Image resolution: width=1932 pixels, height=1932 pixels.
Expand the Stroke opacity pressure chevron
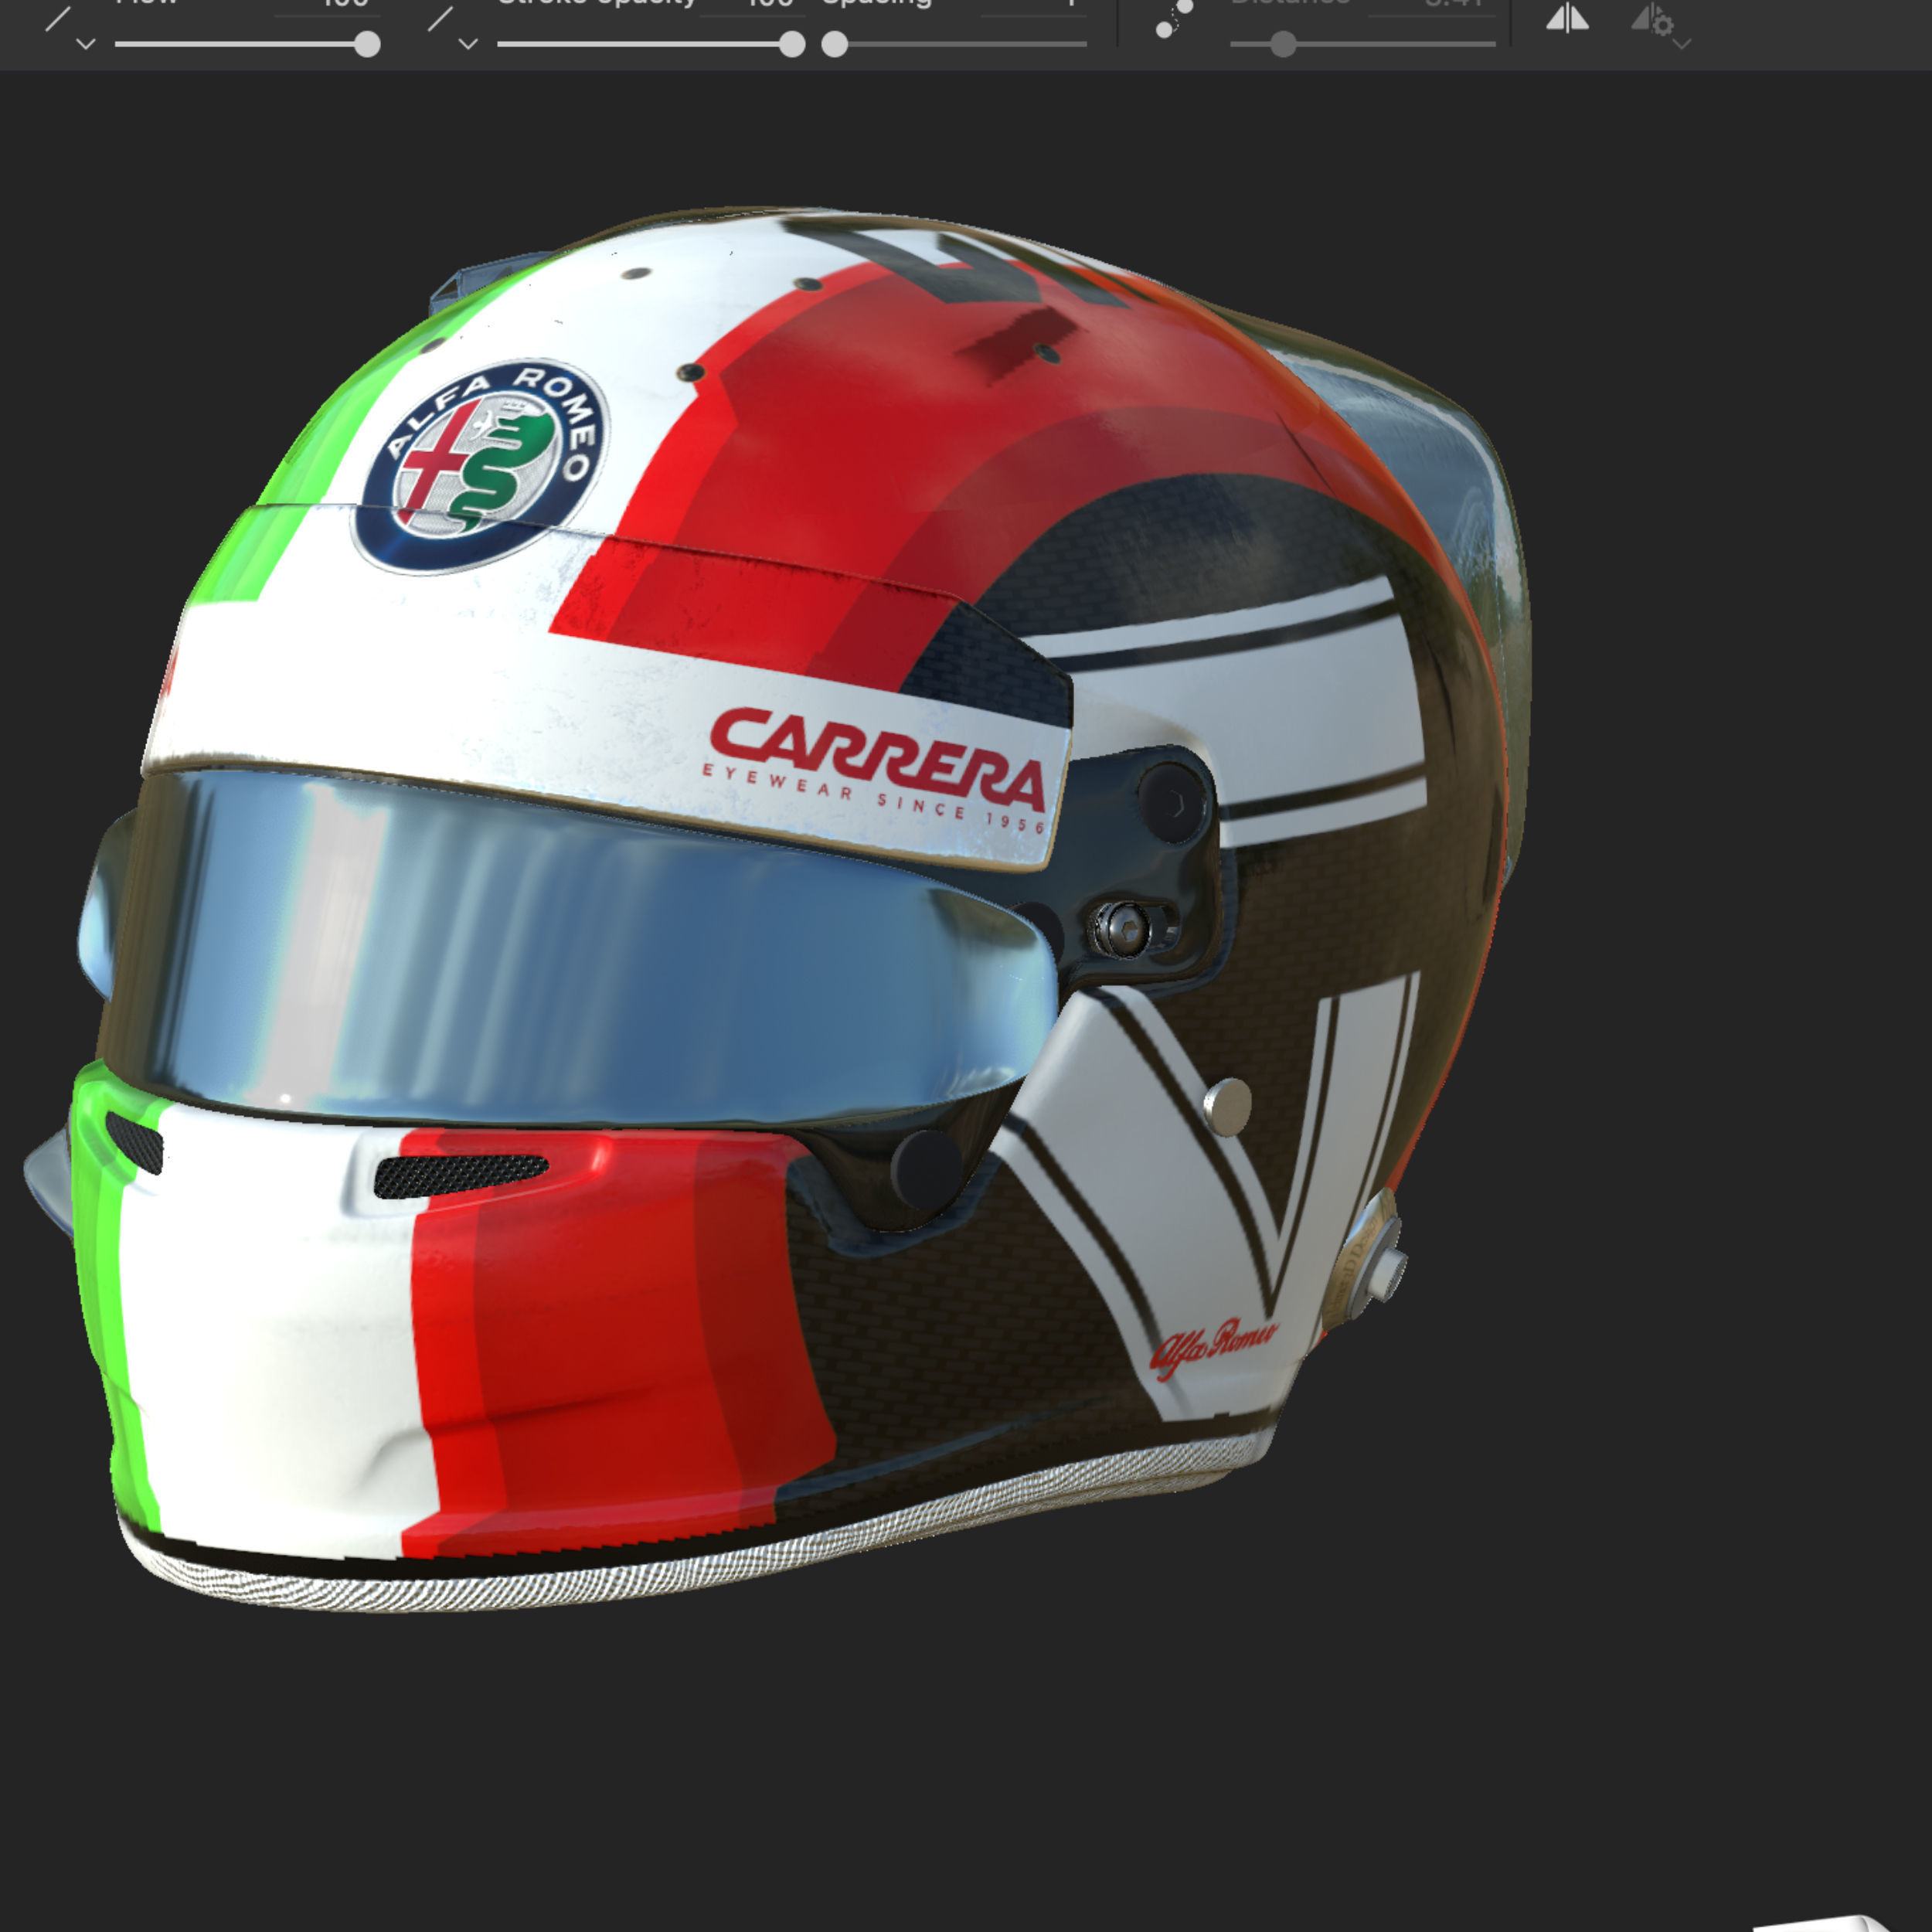tap(468, 44)
